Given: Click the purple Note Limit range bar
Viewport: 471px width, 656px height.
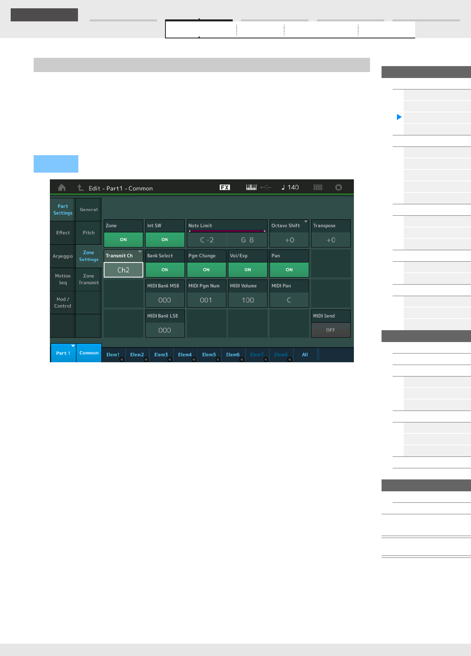Looking at the screenshot, I should (x=227, y=231).
